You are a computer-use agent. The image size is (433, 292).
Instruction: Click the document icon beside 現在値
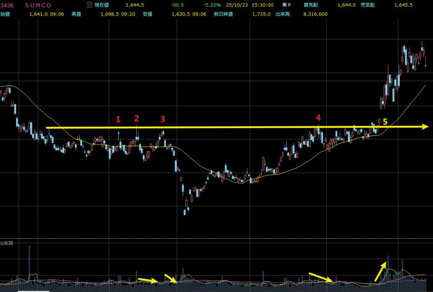[x=89, y=5]
